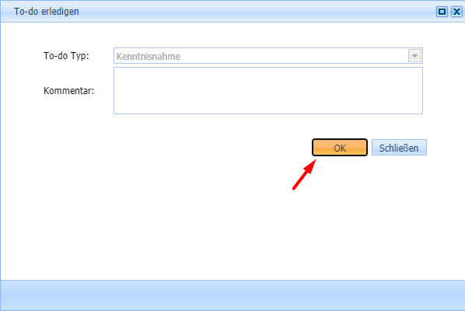This screenshot has width=465, height=311.
Task: Dismiss the dialog via Schließen
Action: click(x=399, y=148)
